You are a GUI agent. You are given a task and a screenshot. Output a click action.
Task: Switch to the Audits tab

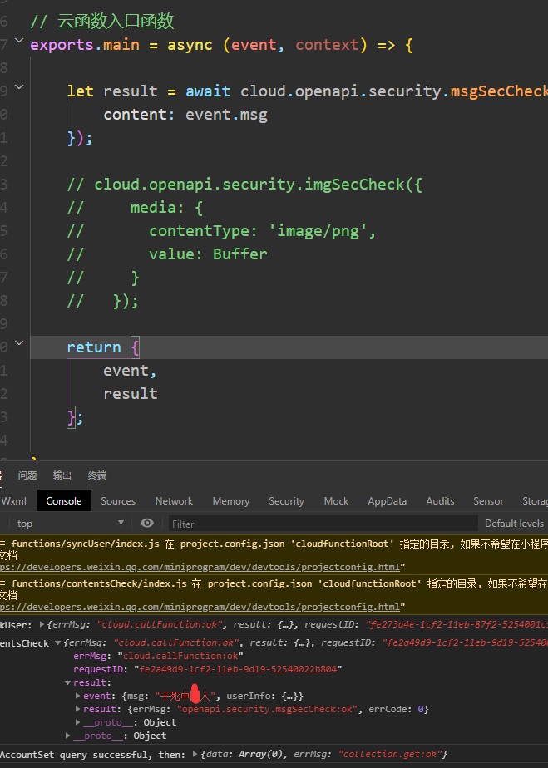point(440,500)
